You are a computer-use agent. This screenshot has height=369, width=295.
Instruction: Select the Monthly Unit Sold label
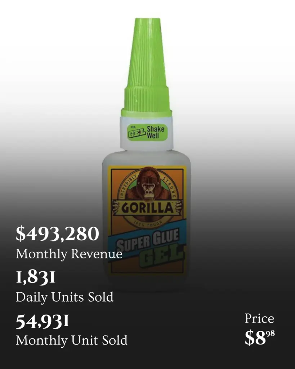(x=72, y=340)
